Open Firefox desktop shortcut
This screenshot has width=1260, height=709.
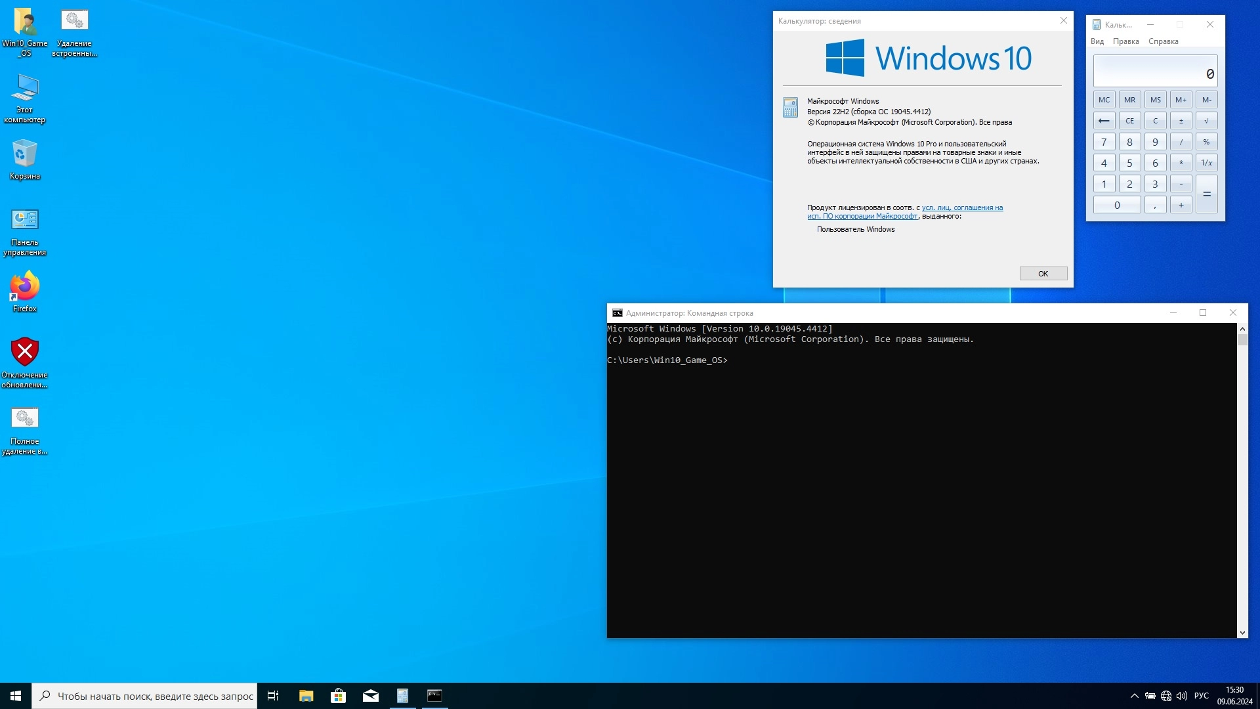point(25,287)
